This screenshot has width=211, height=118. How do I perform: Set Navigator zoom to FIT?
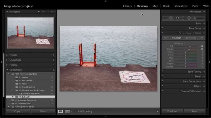[39, 12]
